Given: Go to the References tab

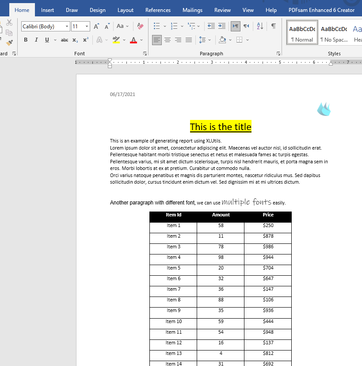Looking at the screenshot, I should [158, 10].
